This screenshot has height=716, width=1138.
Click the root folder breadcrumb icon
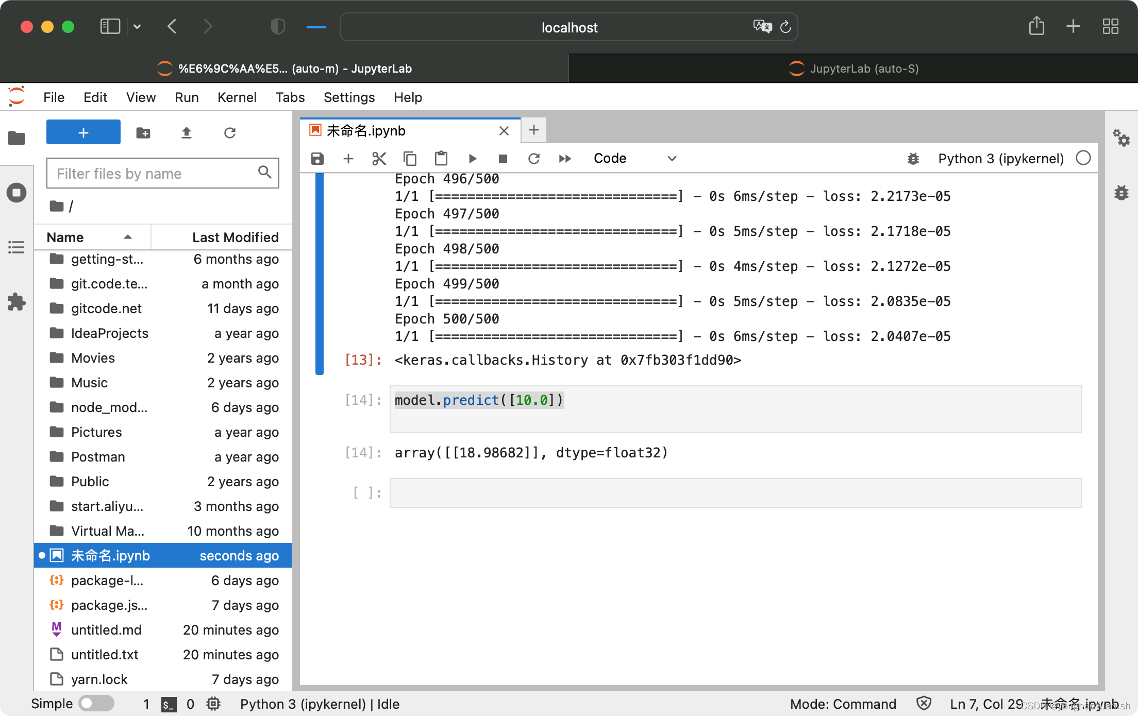(x=57, y=207)
